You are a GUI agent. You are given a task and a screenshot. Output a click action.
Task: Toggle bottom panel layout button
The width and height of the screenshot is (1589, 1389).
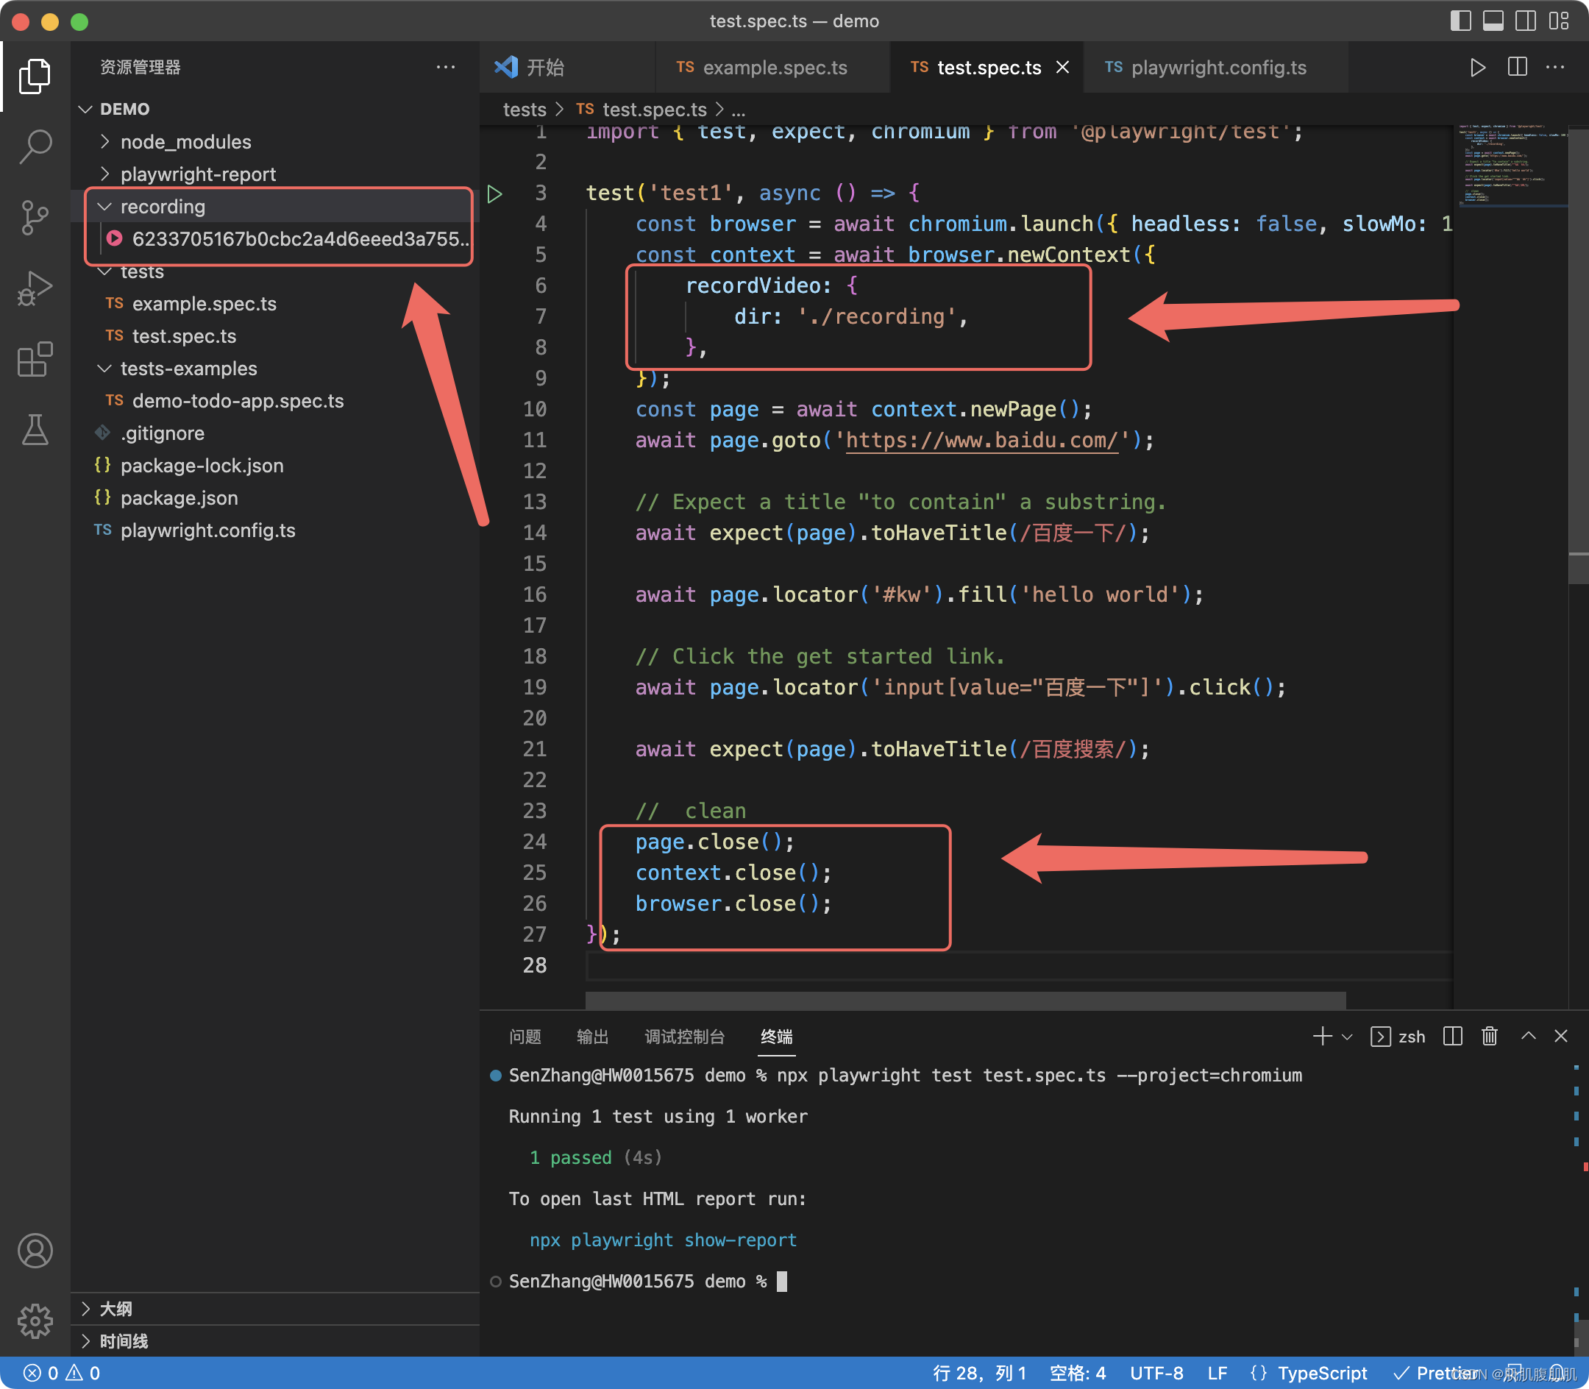pos(1493,21)
